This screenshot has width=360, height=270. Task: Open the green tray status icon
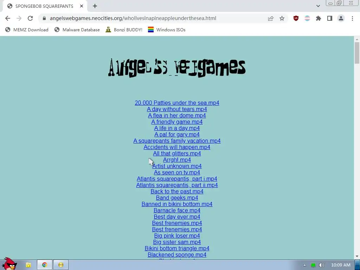pyautogui.click(x=313, y=265)
